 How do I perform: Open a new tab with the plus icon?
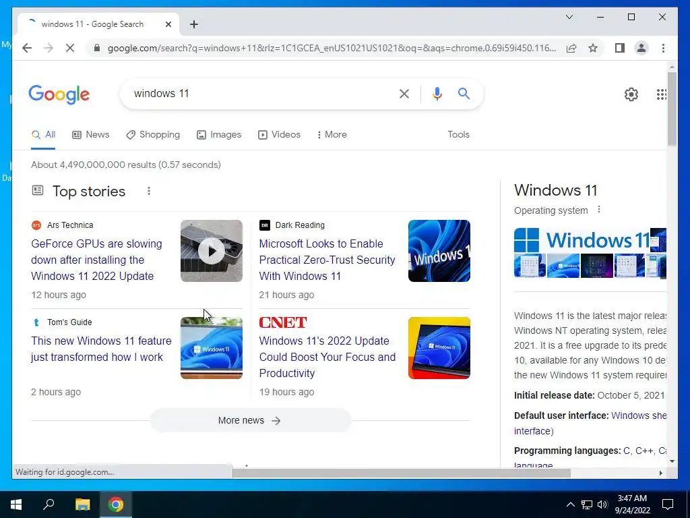coord(194,24)
